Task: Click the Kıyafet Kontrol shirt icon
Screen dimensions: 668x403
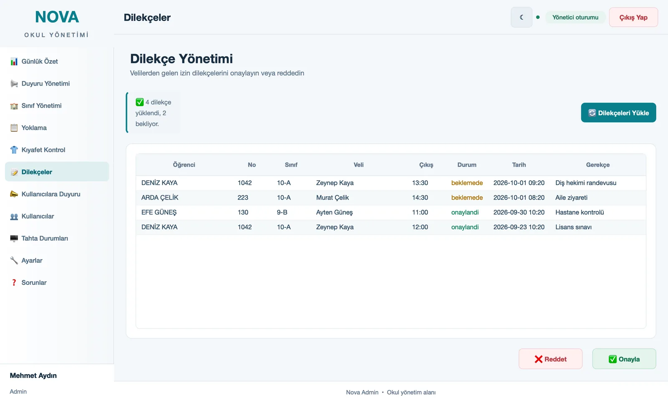Action: (14, 150)
